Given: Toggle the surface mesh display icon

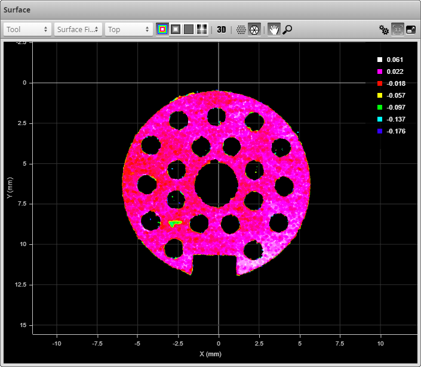Looking at the screenshot, I should (x=254, y=29).
